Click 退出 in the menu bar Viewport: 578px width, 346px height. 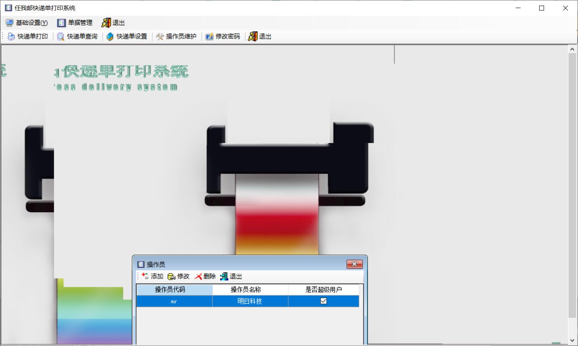click(113, 23)
